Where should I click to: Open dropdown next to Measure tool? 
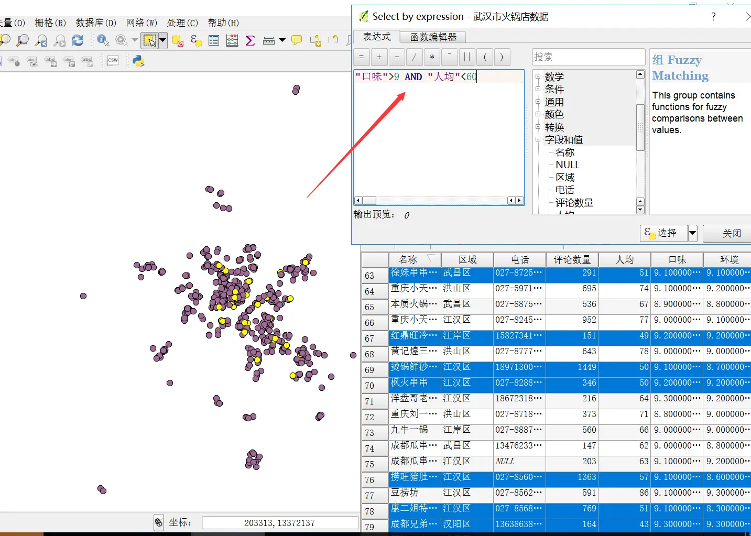(282, 40)
